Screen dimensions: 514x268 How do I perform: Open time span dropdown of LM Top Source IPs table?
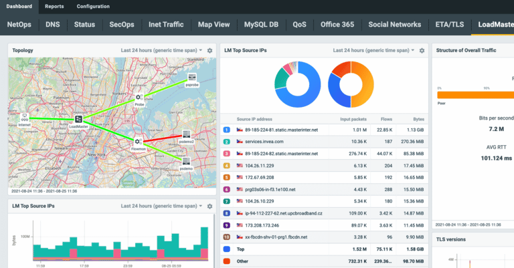[373, 50]
